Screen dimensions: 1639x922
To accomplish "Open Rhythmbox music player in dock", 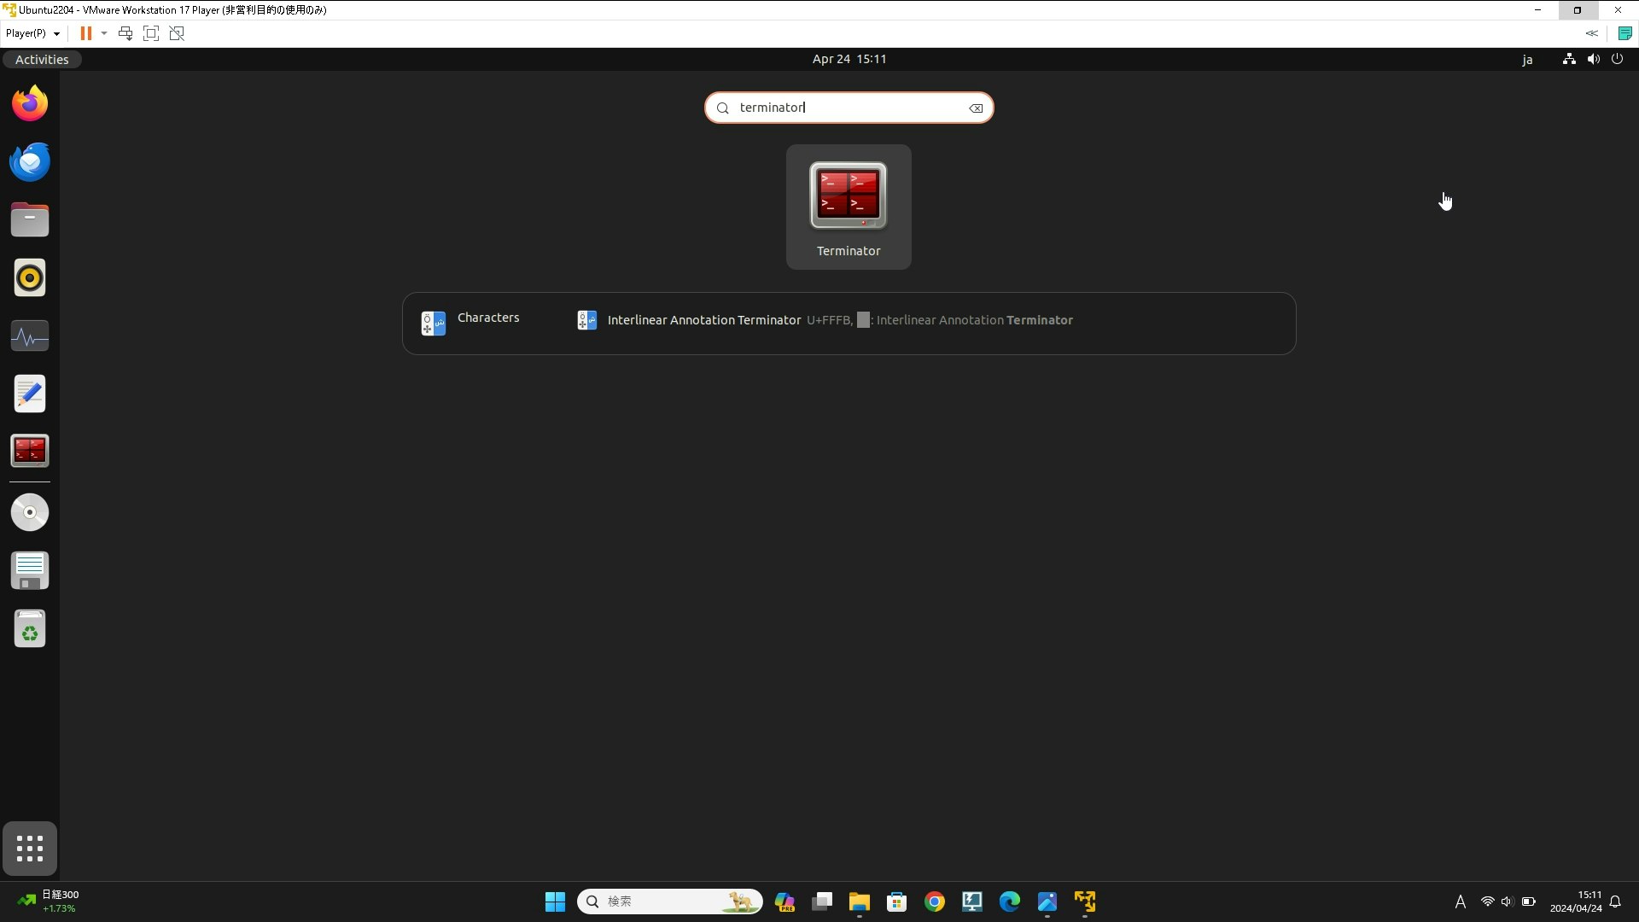I will [x=30, y=278].
